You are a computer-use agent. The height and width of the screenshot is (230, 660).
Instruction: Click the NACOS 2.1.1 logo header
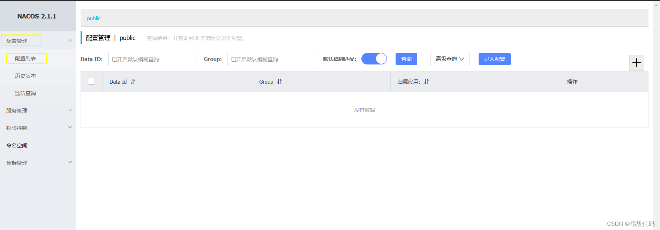pyautogui.click(x=37, y=16)
